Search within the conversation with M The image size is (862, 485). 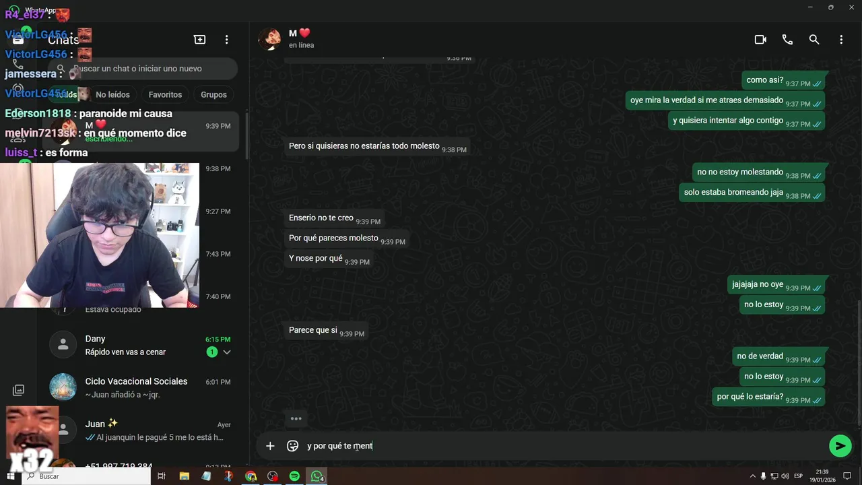[x=814, y=40]
